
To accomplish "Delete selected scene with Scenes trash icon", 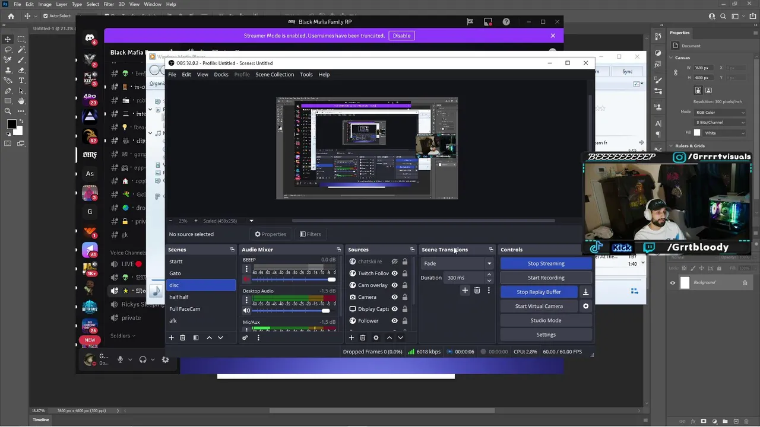I will [x=182, y=337].
